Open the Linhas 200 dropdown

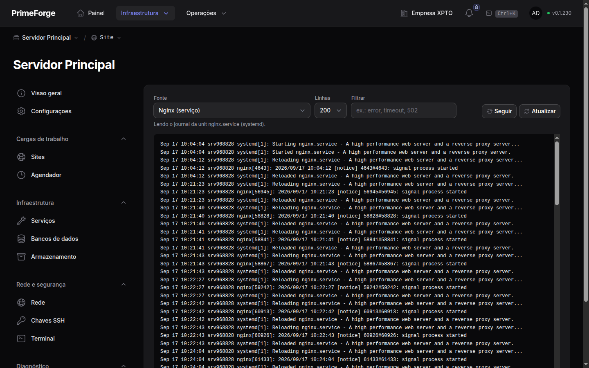pyautogui.click(x=330, y=110)
